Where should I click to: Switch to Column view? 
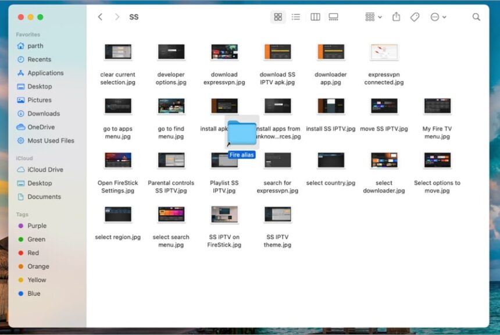[x=315, y=17]
